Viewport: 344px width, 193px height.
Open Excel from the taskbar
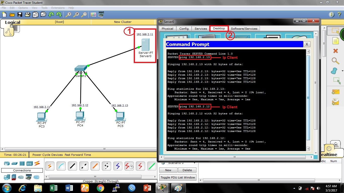(x=53, y=188)
